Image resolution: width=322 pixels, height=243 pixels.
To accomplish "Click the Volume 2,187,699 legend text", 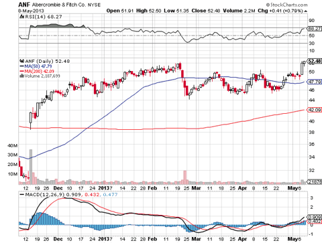I will pos(42,76).
